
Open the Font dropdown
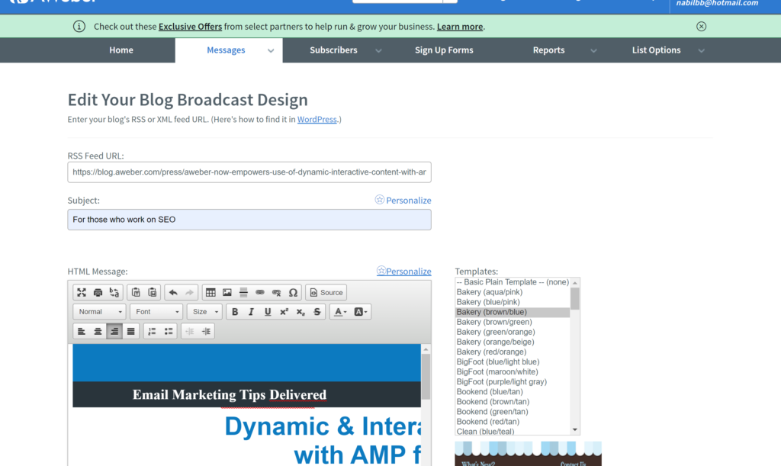pos(156,312)
